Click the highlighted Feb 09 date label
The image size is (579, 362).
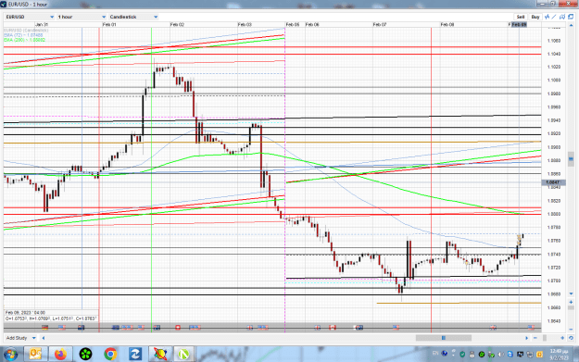tap(519, 24)
